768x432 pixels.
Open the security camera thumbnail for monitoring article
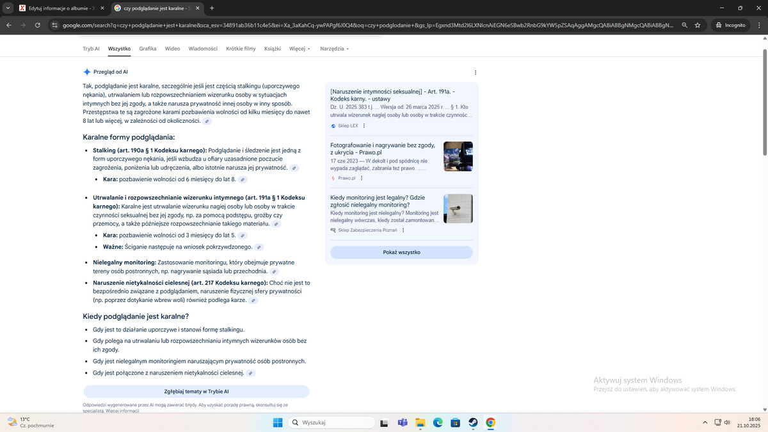click(458, 209)
